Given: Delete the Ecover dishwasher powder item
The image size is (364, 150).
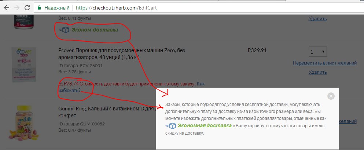Looking at the screenshot, I should pos(317,72).
